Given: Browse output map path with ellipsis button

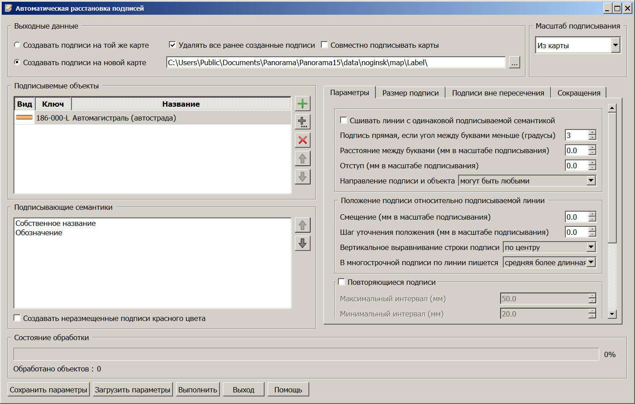Looking at the screenshot, I should pos(514,63).
